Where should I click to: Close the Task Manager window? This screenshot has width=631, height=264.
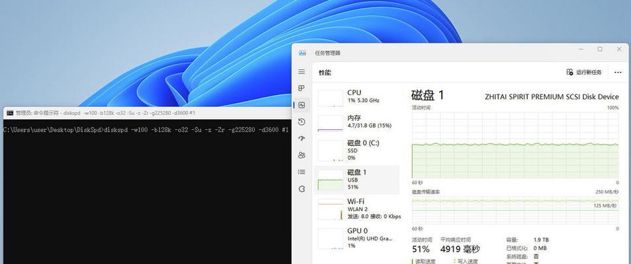click(x=619, y=49)
